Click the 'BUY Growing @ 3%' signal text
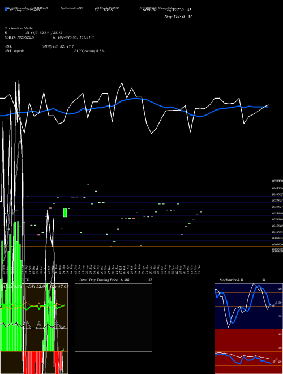This screenshot has width=283, height=374. (89, 51)
